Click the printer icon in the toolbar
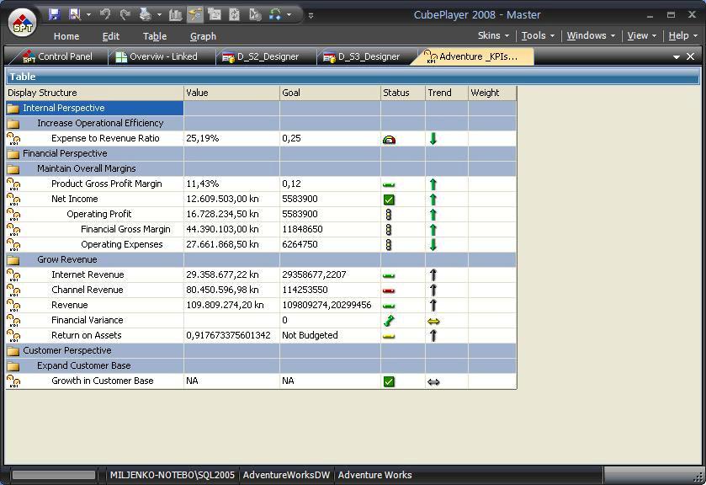 pyautogui.click(x=145, y=14)
